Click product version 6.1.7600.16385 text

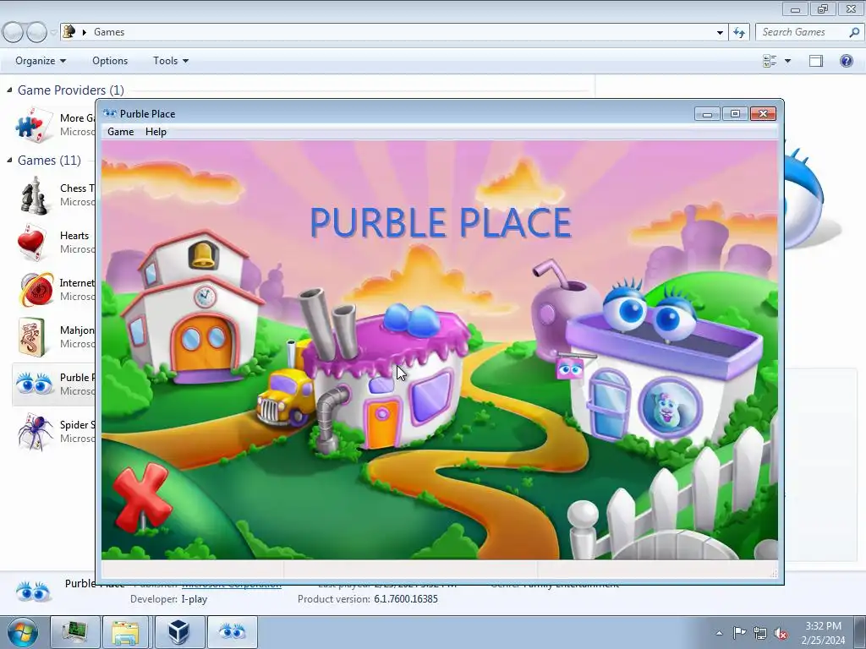(x=405, y=599)
